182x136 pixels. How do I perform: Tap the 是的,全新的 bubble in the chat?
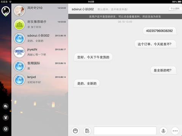click(x=87, y=83)
